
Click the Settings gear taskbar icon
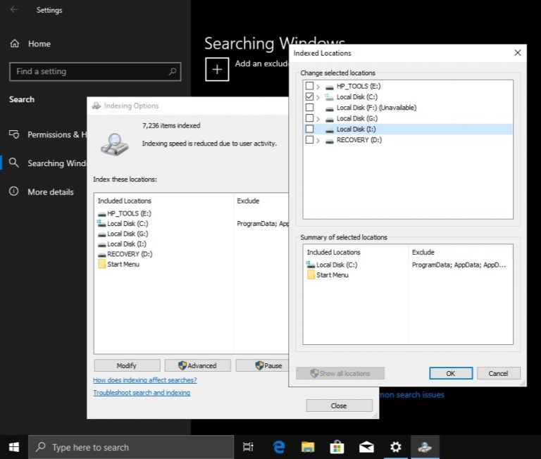coord(396,446)
